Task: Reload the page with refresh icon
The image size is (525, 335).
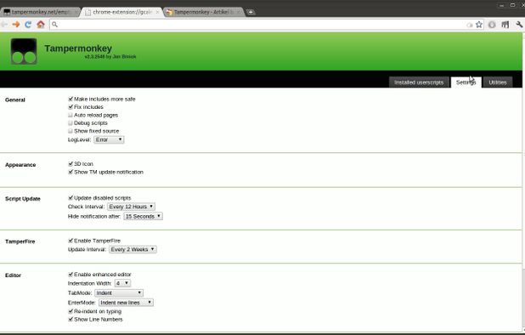Action: [28, 25]
